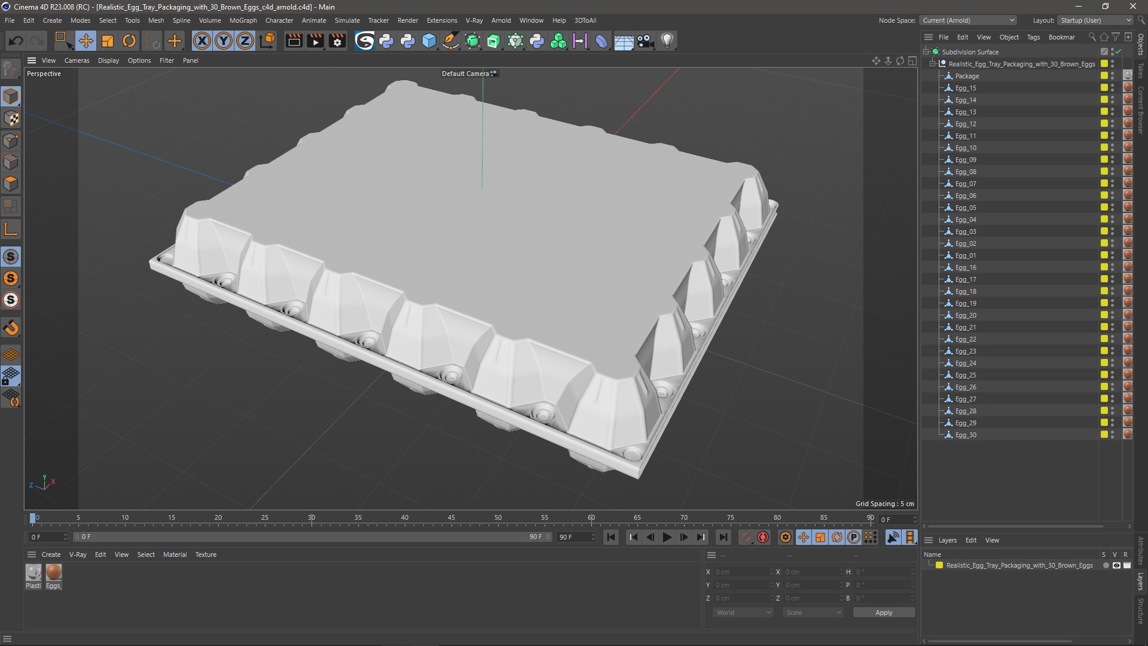This screenshot has width=1148, height=646.
Task: Open the Simulate menu
Action: point(347,20)
